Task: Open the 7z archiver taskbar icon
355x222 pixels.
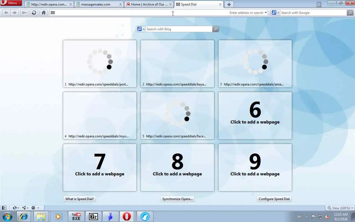Action: click(93, 216)
